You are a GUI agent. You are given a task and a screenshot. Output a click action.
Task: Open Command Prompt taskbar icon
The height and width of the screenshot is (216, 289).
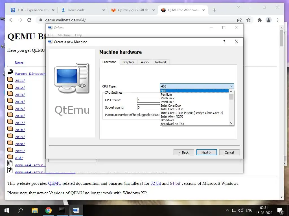click(x=62, y=210)
